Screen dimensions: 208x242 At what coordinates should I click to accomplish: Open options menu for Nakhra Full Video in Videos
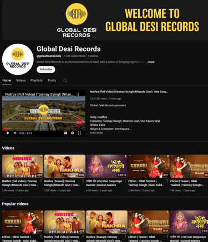click(41, 181)
